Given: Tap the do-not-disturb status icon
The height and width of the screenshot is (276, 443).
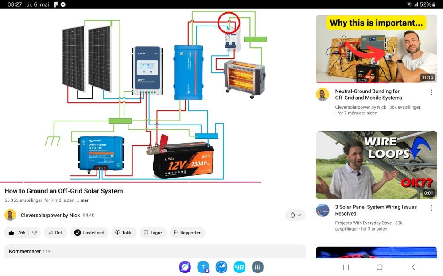Looking at the screenshot, I should click(x=63, y=4).
